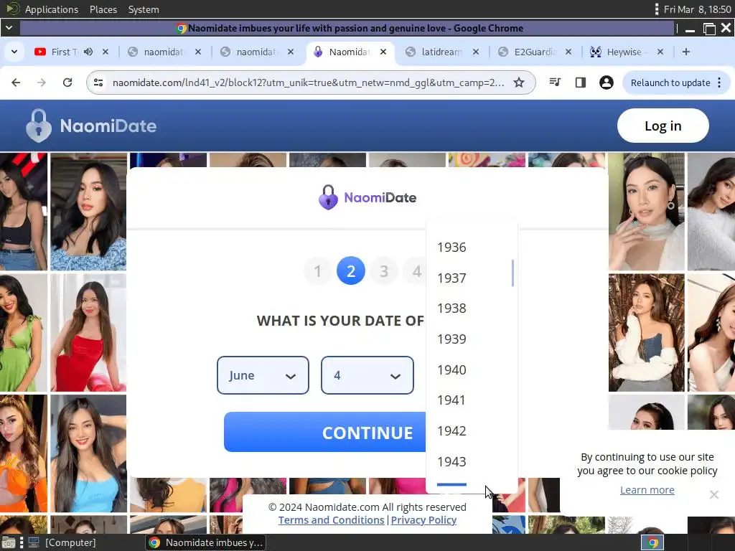This screenshot has height=551, width=735.
Task: Open the day dropdown showing 4
Action: (367, 375)
